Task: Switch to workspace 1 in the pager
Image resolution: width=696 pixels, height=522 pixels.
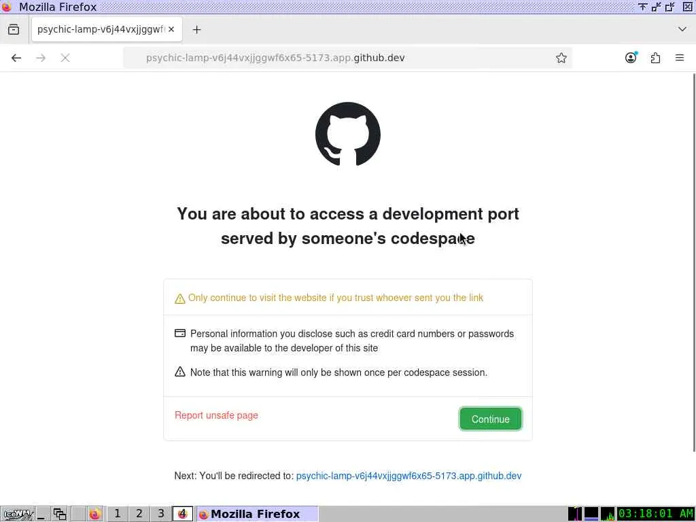Action: pyautogui.click(x=118, y=514)
